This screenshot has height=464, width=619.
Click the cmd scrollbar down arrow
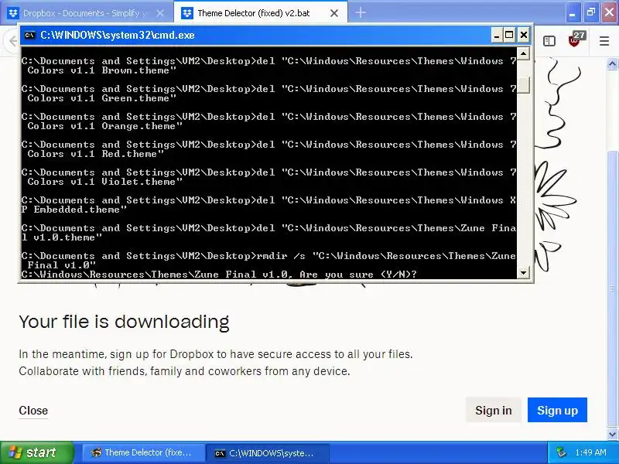[x=524, y=272]
